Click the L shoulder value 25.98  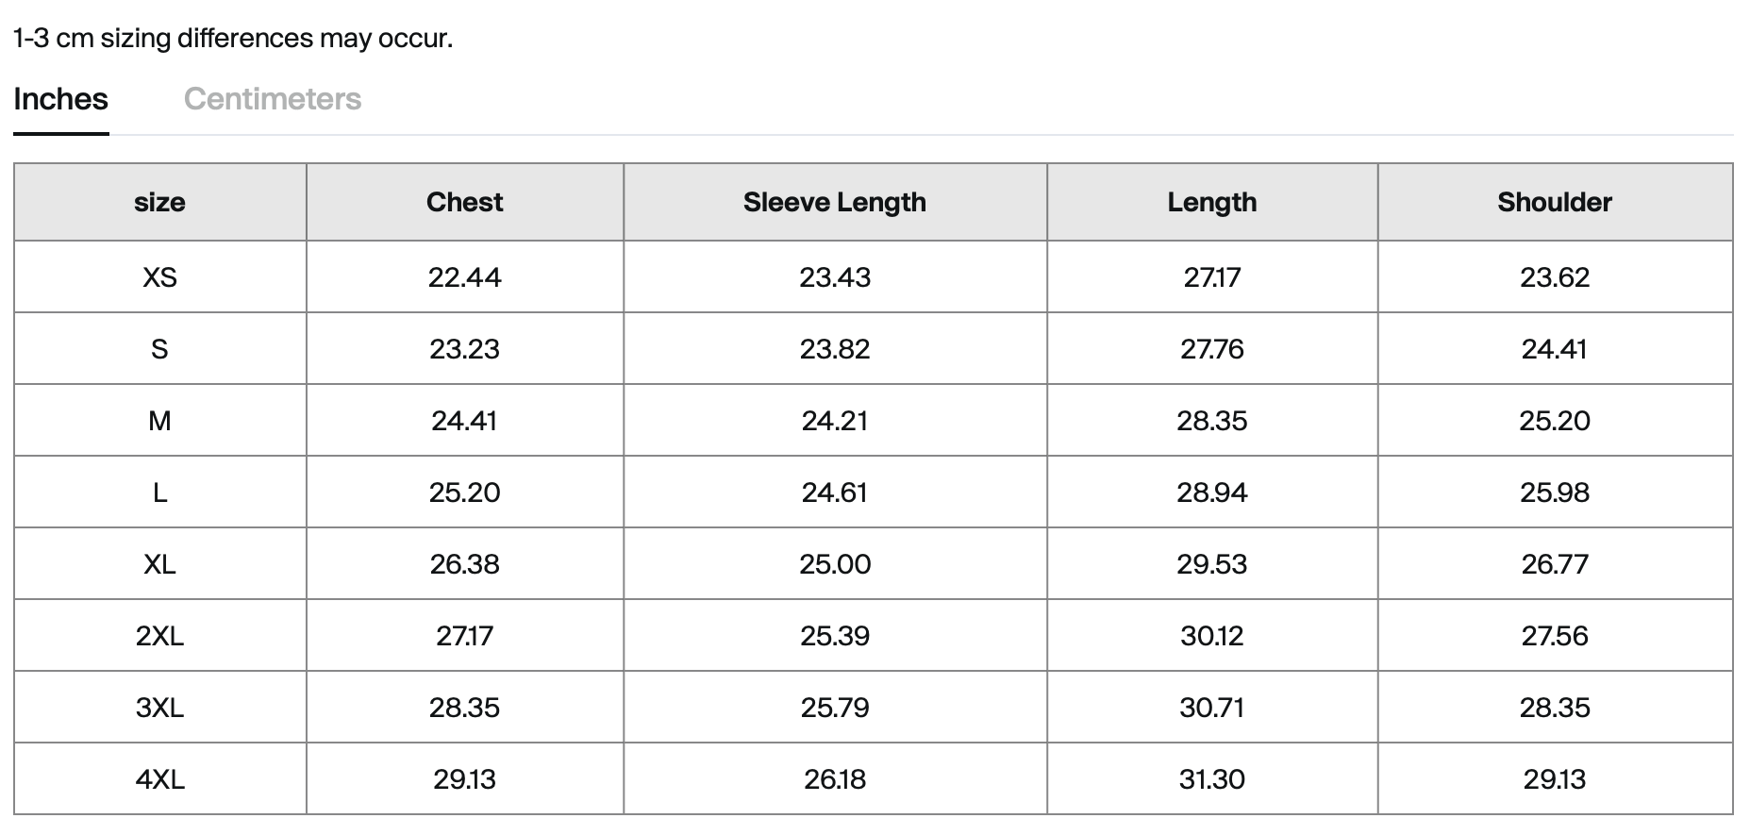[x=1555, y=493]
